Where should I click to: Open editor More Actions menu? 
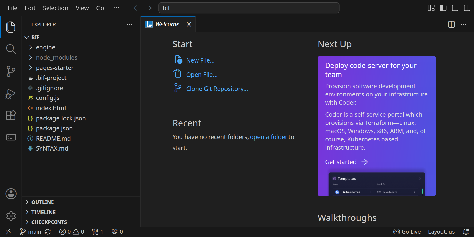(x=464, y=24)
